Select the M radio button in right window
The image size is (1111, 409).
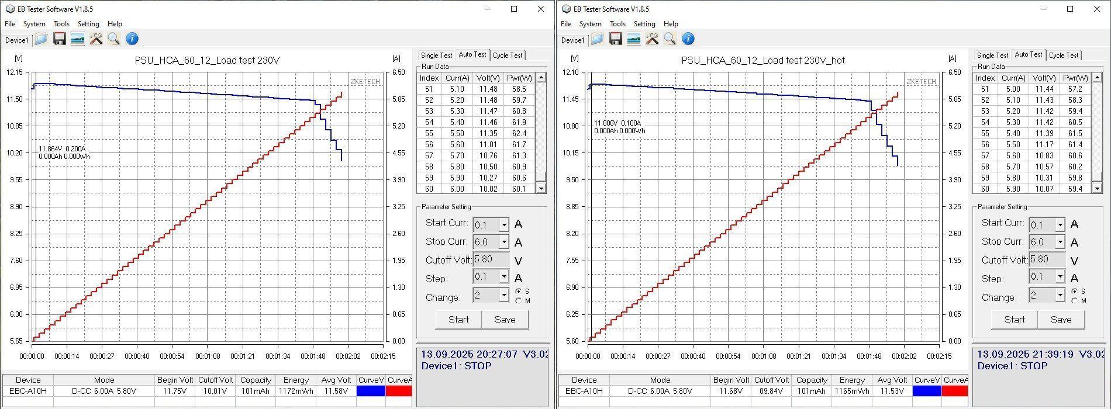pos(1074,301)
